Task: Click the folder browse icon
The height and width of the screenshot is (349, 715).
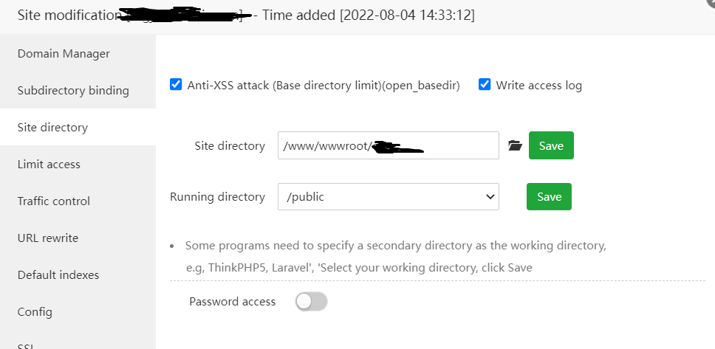Action: tap(516, 146)
